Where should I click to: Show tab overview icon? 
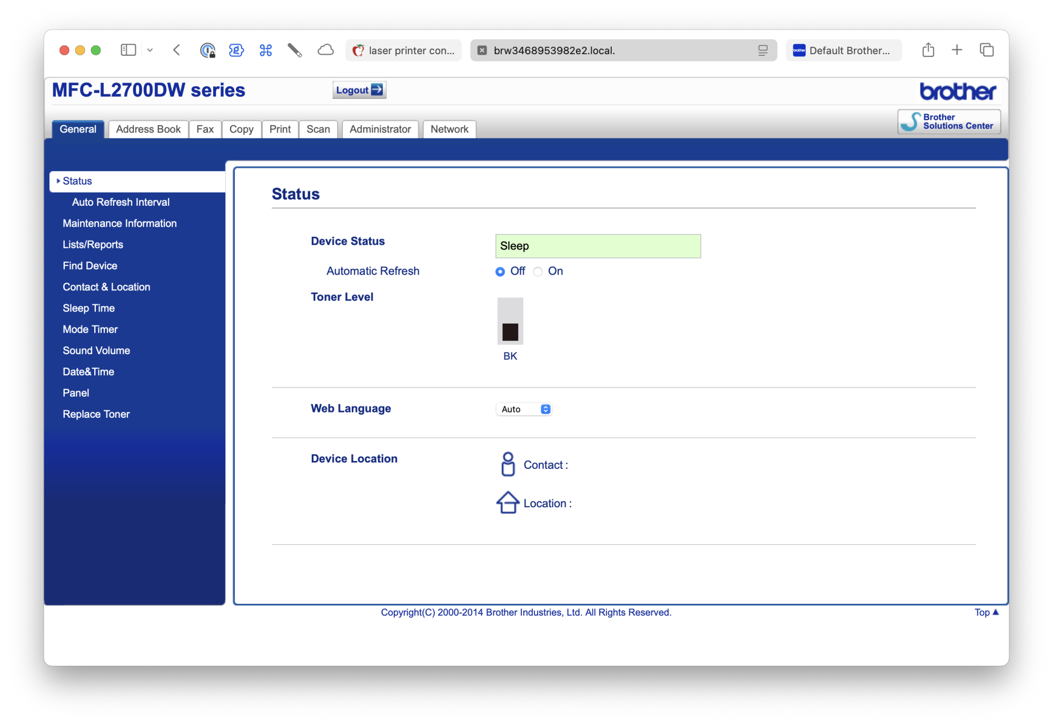coord(986,50)
